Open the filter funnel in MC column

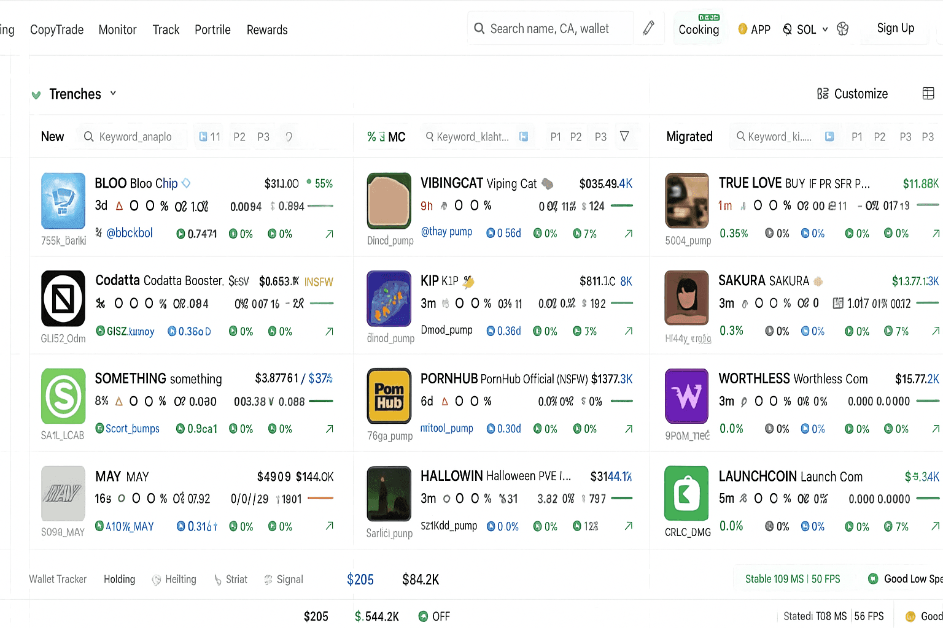(624, 136)
